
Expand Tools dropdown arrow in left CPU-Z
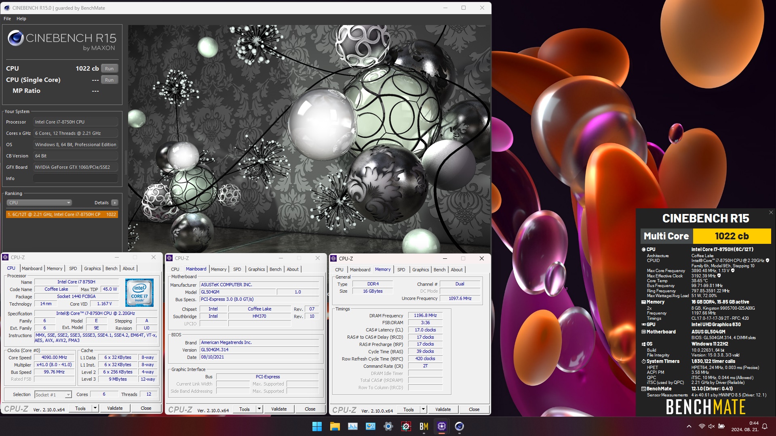[x=95, y=408]
